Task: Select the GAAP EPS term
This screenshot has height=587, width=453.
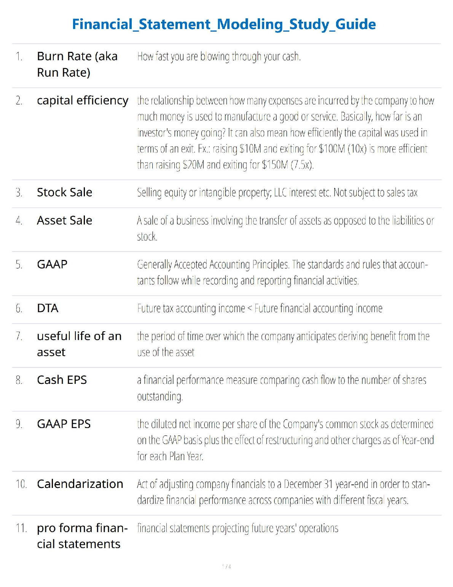Action: pos(64,424)
